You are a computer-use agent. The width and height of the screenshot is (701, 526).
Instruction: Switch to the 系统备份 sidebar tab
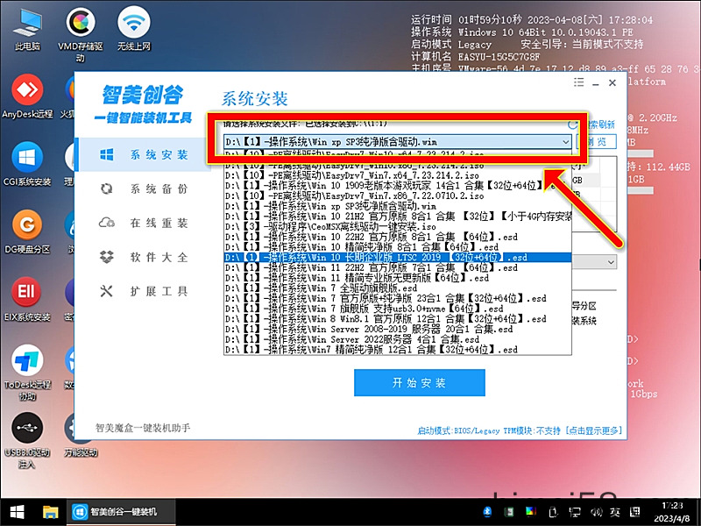click(143, 188)
